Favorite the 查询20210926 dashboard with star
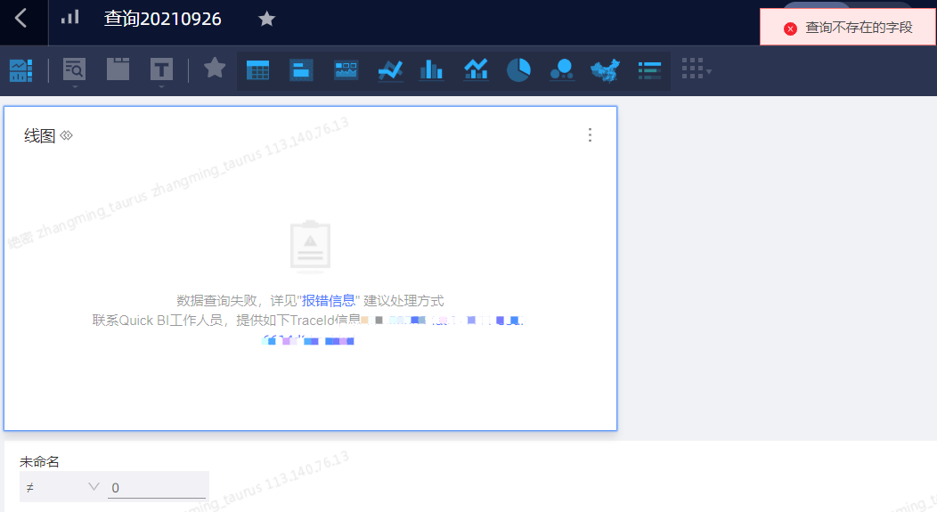The image size is (937, 512). point(266,19)
